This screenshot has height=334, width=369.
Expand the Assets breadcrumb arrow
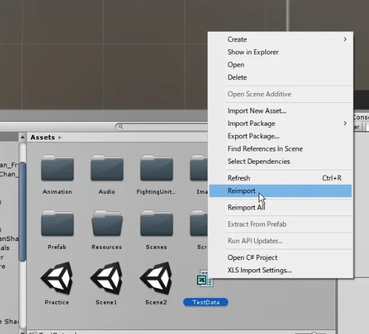click(x=60, y=138)
